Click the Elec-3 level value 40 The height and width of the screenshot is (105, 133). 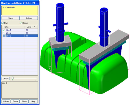pyautogui.click(x=27, y=36)
